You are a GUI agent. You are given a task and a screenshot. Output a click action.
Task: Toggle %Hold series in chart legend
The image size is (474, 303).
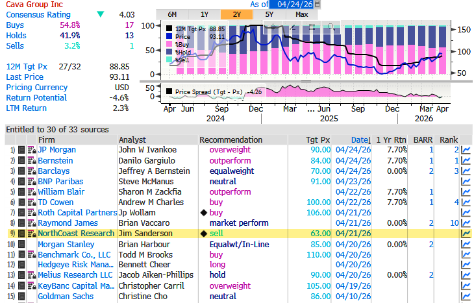pos(183,52)
